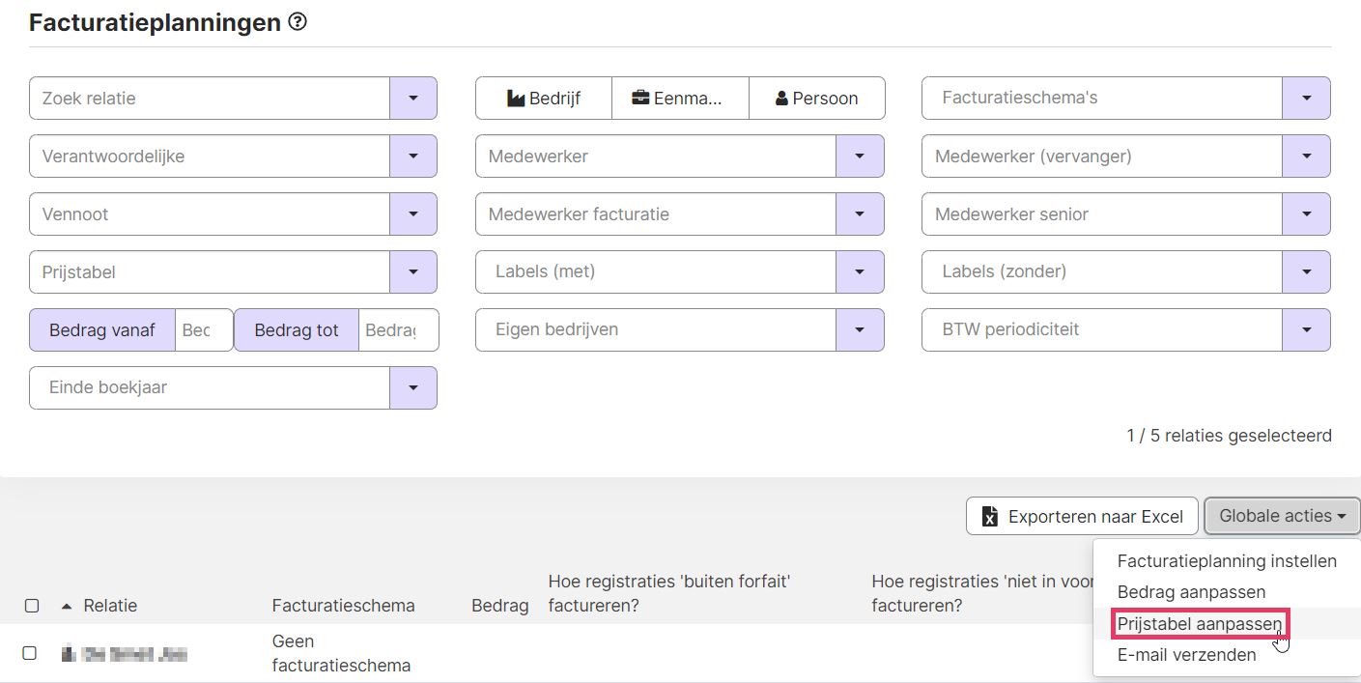Expand the Eigen bedrijven dropdown arrow
The height and width of the screenshot is (683, 1361).
click(860, 329)
